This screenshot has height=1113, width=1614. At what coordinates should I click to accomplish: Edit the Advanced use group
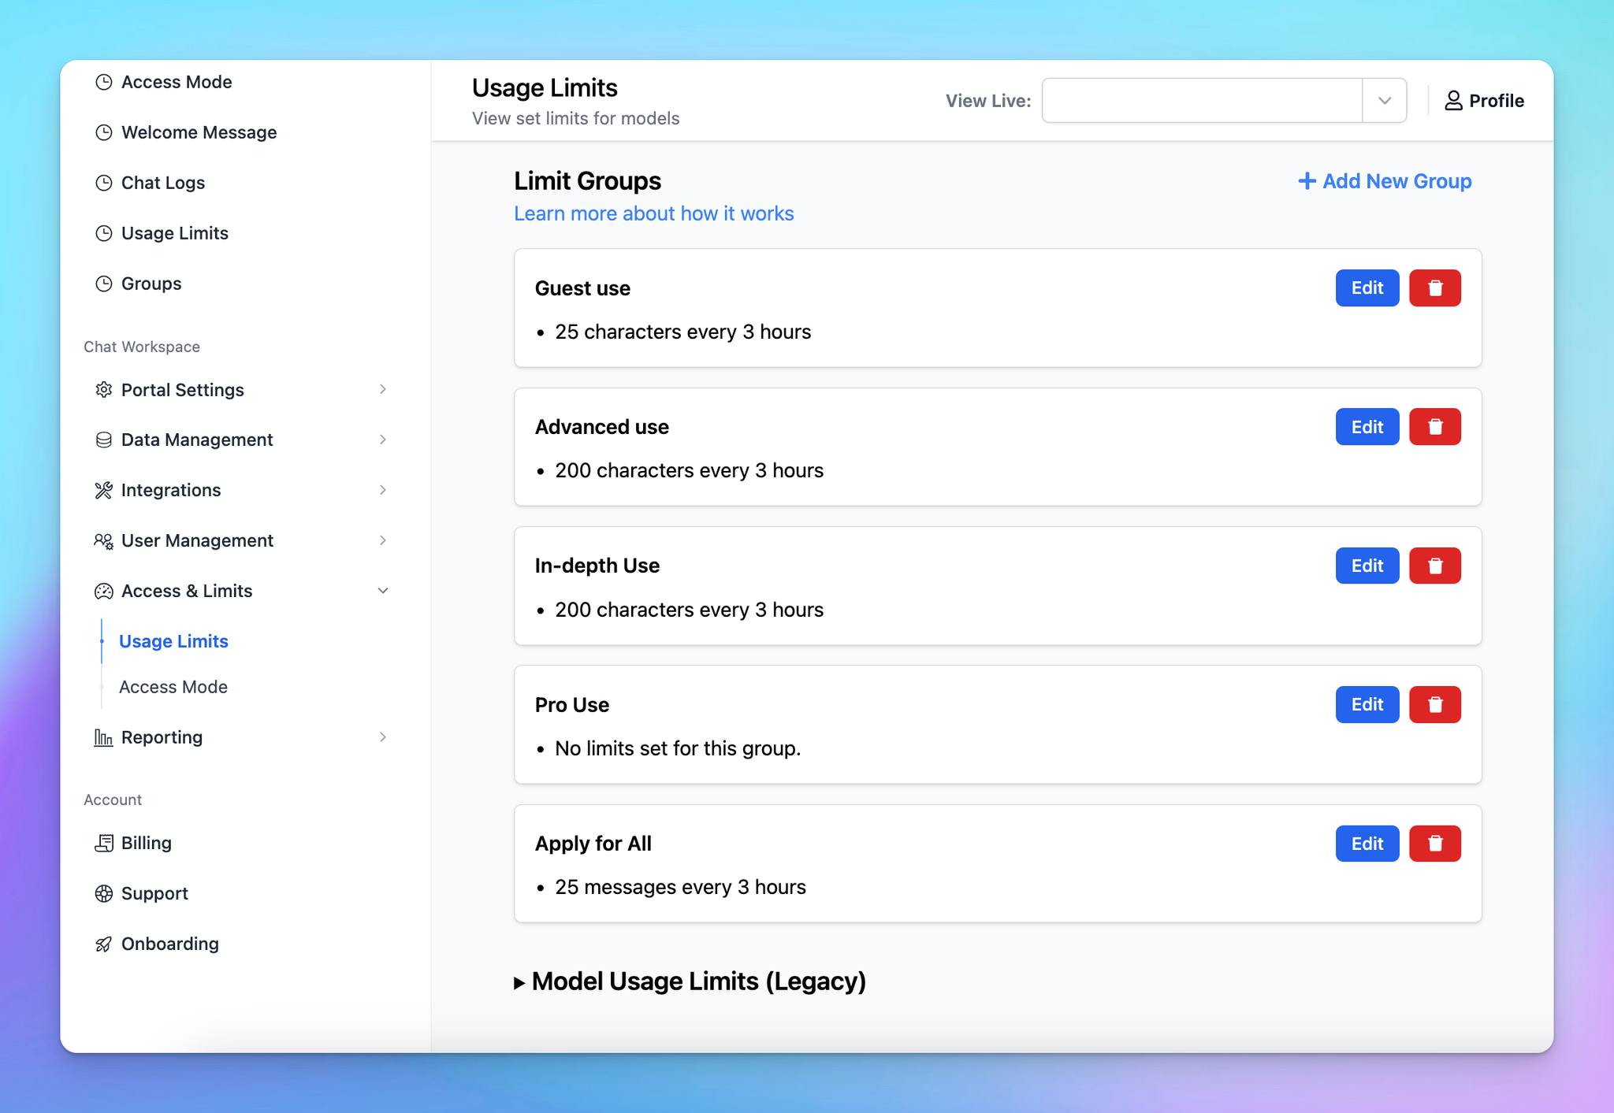[1367, 426]
